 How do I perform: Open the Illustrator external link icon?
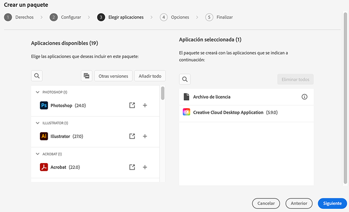tap(132, 136)
